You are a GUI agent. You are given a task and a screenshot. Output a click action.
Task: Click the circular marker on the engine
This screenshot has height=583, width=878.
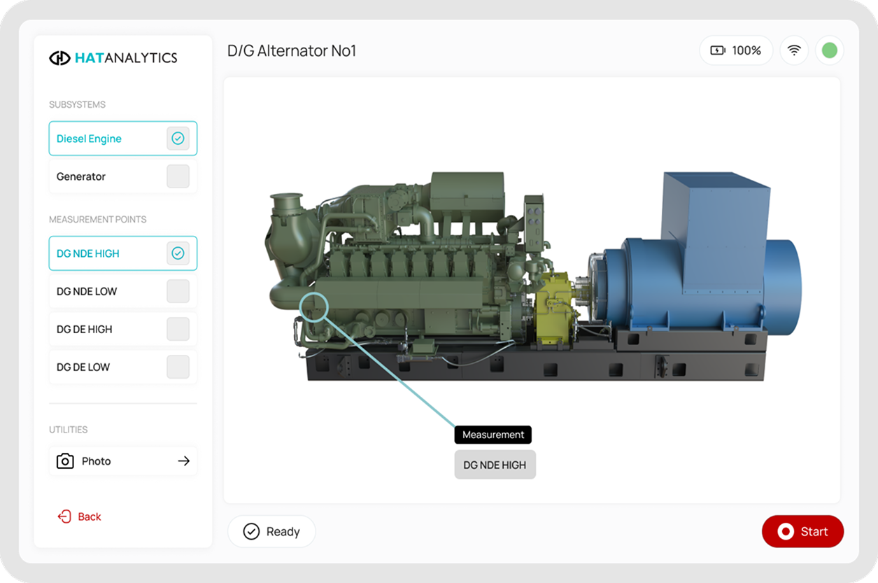314,306
